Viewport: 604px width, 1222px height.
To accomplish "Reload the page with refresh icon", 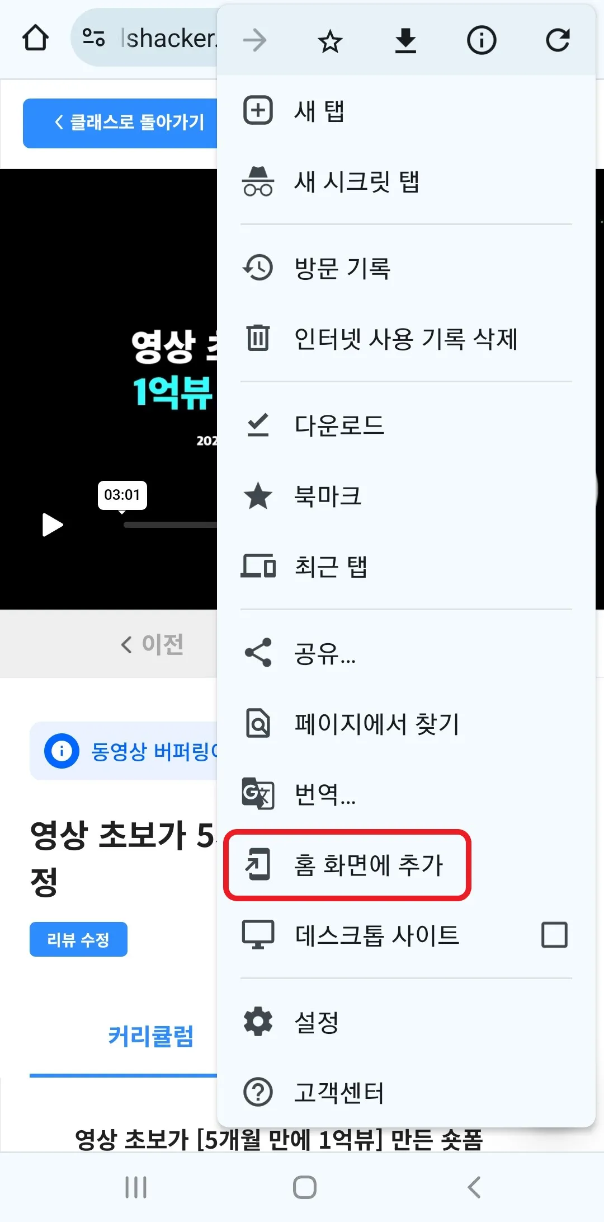I will [x=558, y=40].
